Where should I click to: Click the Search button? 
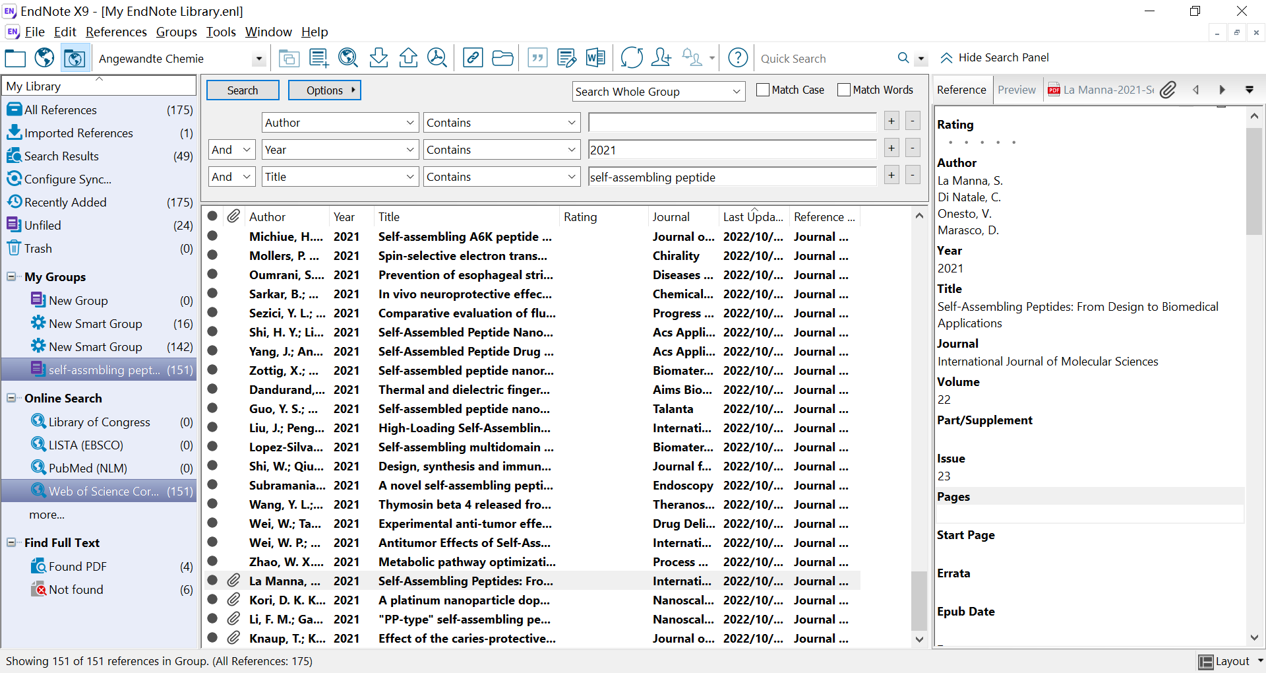click(243, 90)
